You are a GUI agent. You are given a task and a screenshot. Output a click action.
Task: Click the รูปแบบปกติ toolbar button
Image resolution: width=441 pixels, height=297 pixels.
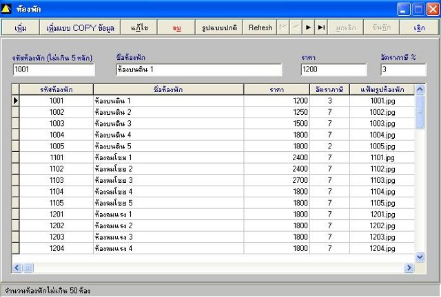pyautogui.click(x=219, y=27)
